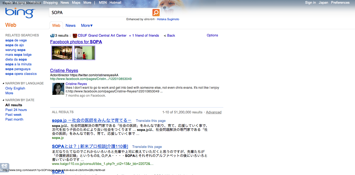Search related term sopa paraguaya
The image size is (355, 175).
coord(18,69)
